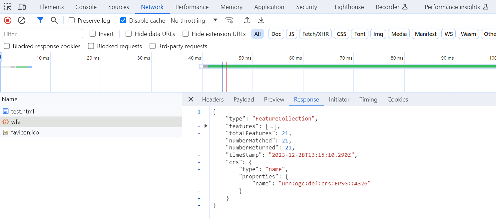Open the Application tab
Image resolution: width=496 pixels, height=219 pixels.
coord(269,7)
